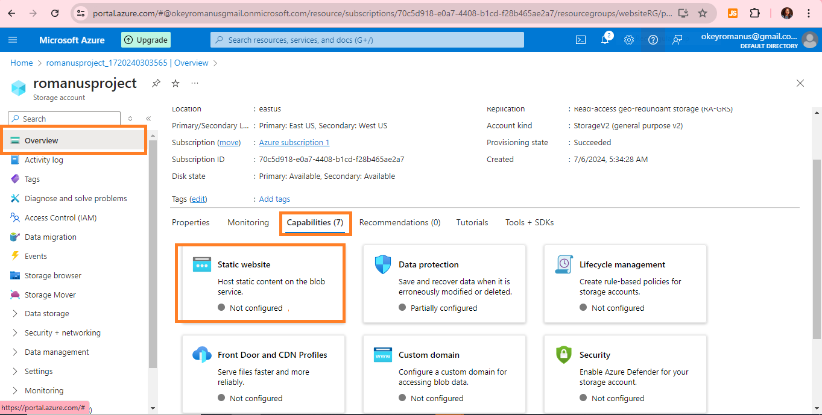822x415 pixels.
Task: Open the Feedback icon in top bar
Action: click(677, 40)
